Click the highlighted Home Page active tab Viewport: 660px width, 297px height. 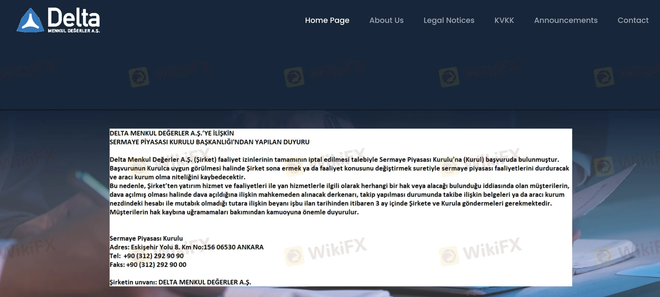pos(327,20)
